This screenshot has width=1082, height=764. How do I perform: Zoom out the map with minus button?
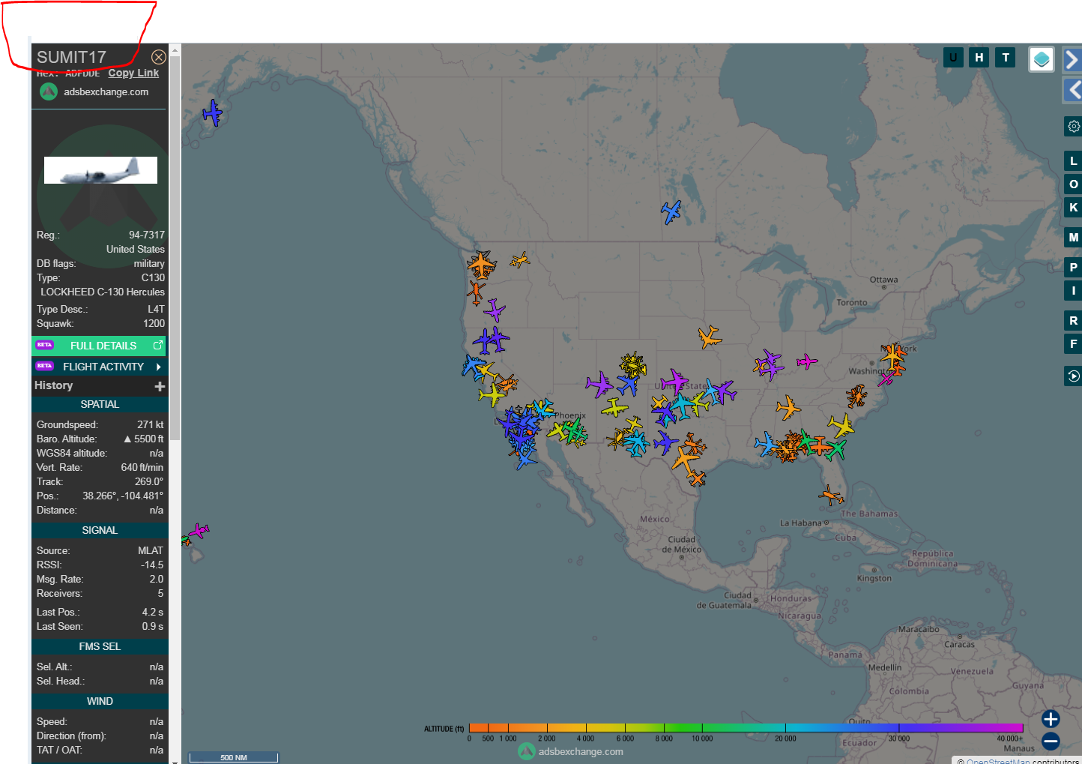pyautogui.click(x=1051, y=742)
